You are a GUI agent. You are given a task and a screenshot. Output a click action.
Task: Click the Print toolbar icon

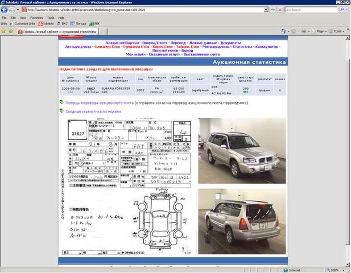point(304,31)
